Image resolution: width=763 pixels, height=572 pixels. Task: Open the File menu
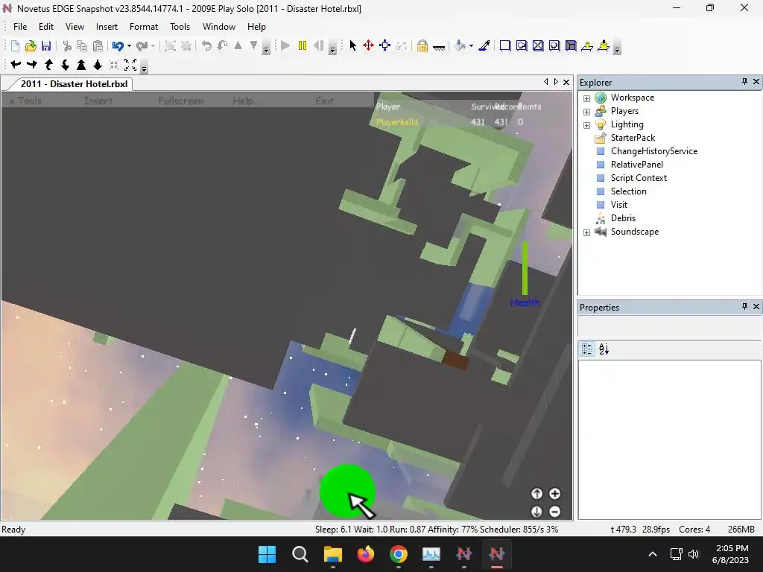tap(20, 27)
